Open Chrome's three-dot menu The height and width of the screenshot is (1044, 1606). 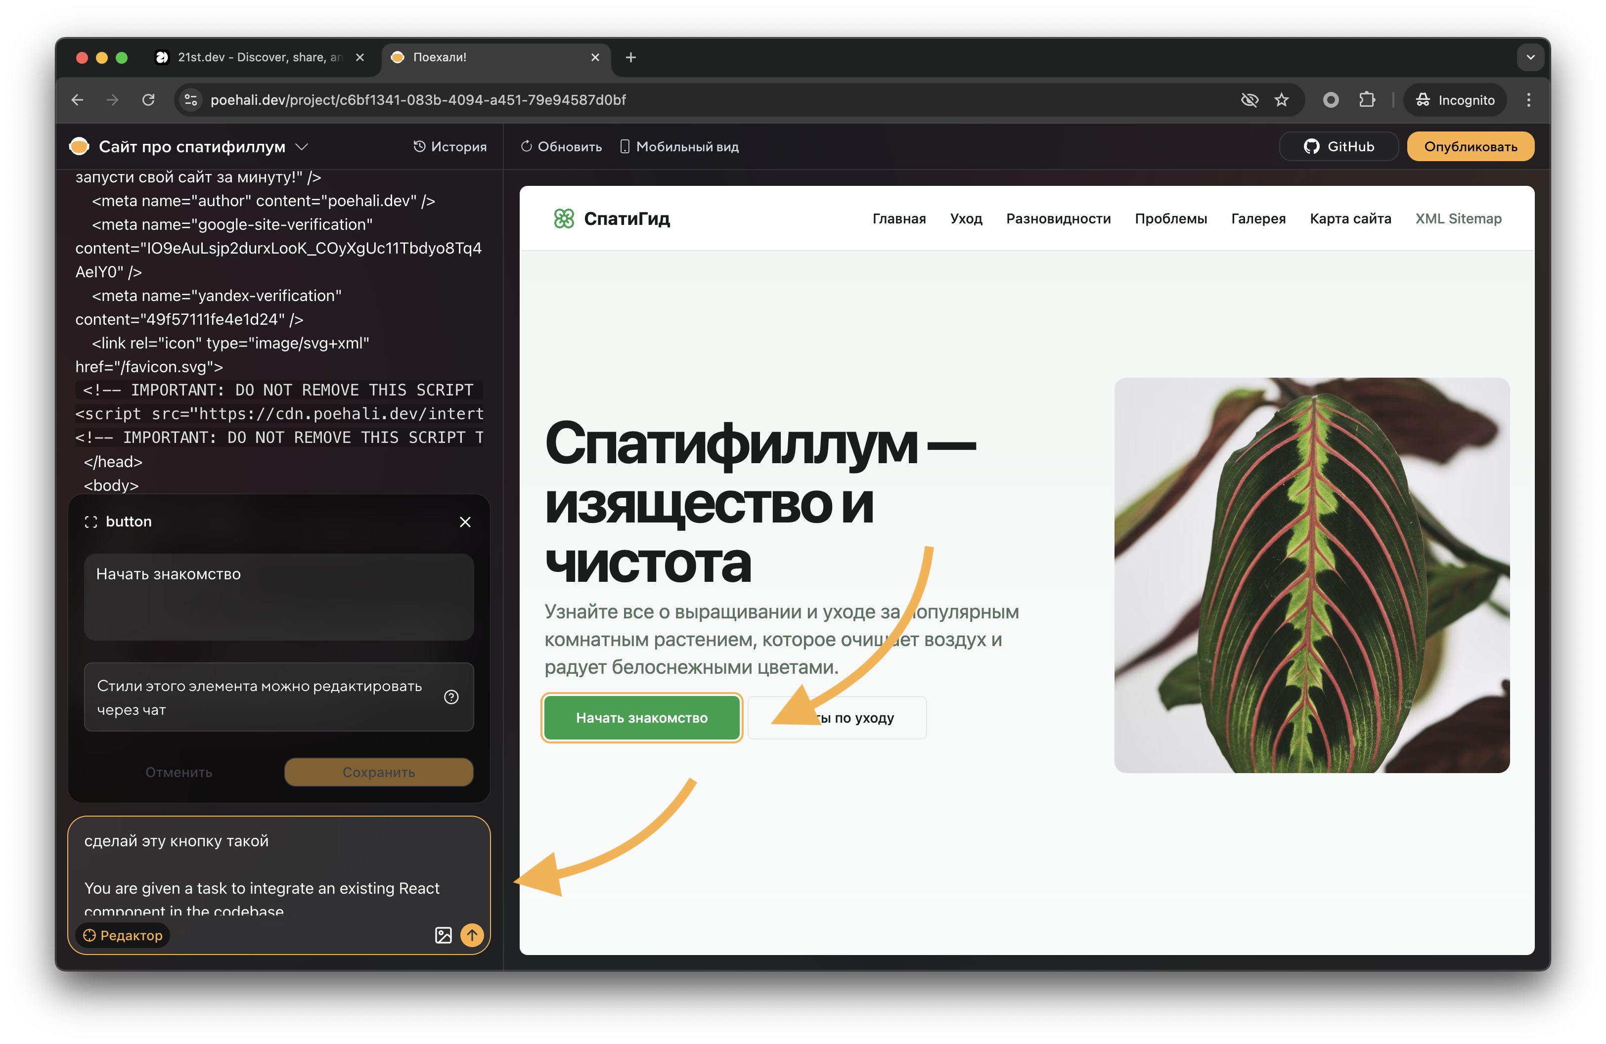pyautogui.click(x=1529, y=99)
